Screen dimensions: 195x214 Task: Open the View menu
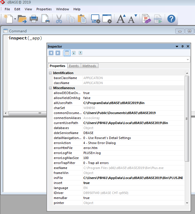pyautogui.click(x=28, y=9)
